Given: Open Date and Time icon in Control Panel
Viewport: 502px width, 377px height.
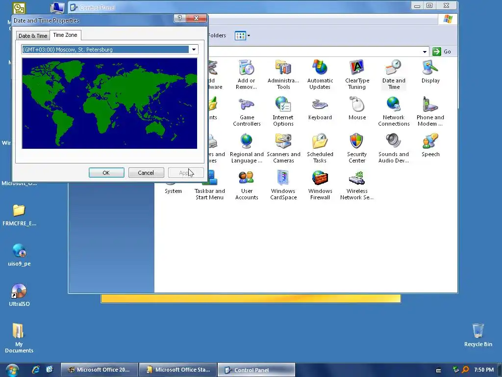Looking at the screenshot, I should pos(394,75).
